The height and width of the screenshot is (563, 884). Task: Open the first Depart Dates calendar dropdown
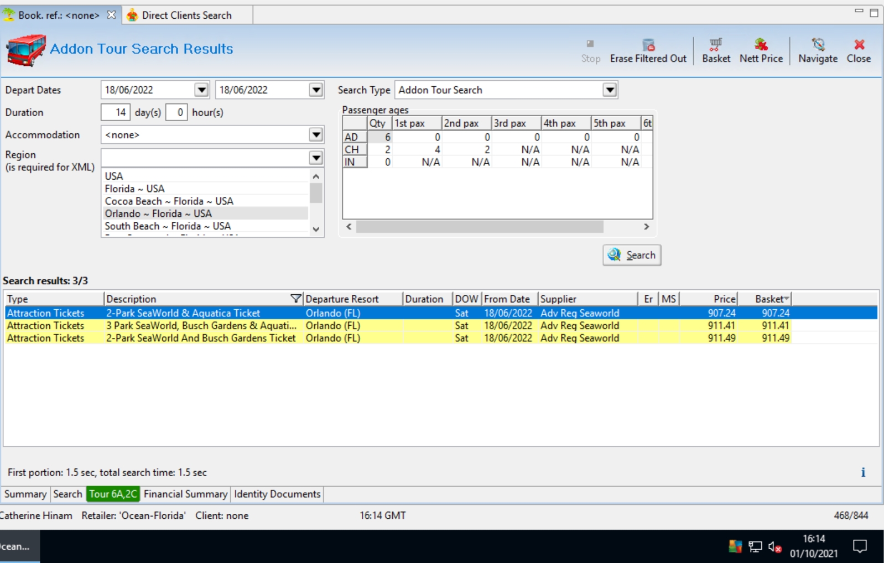201,90
